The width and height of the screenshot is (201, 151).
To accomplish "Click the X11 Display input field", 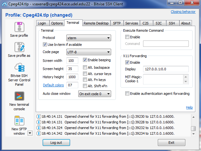I will (166, 69).
